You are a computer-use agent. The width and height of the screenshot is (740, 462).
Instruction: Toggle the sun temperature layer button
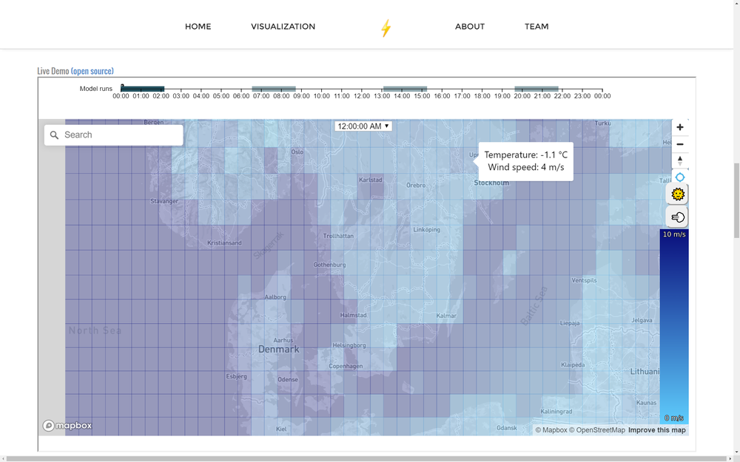678,194
